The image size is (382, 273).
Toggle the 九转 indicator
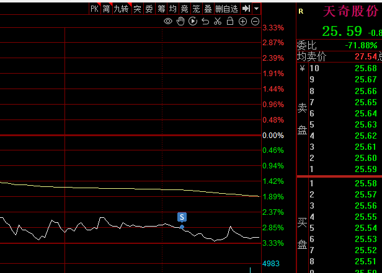[122, 9]
